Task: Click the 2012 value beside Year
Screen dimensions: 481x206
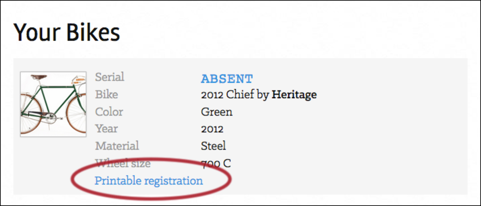Action: [212, 129]
